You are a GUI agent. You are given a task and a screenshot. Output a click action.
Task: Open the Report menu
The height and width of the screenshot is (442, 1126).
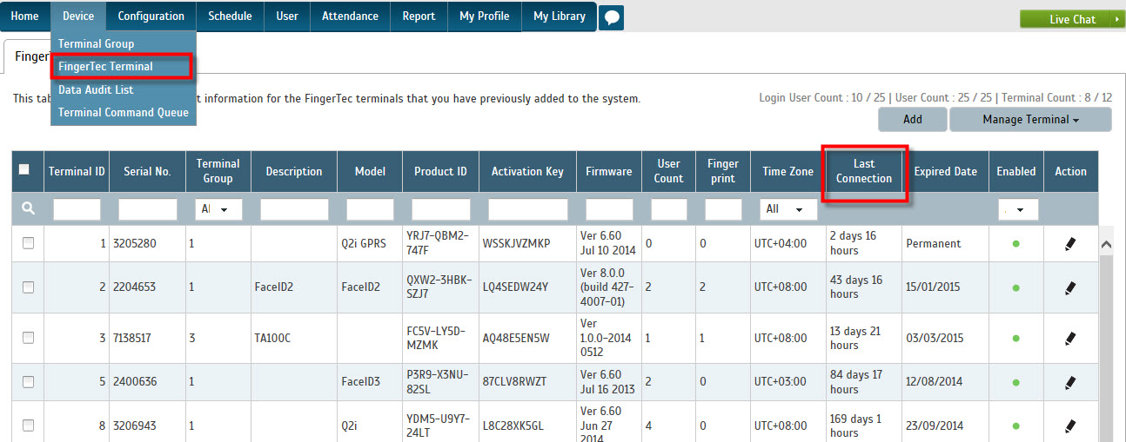(x=419, y=16)
